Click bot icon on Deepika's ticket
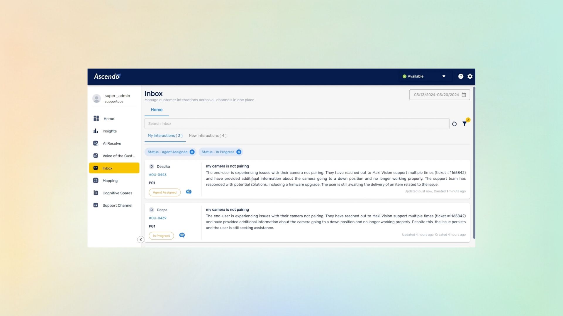 [x=189, y=192]
